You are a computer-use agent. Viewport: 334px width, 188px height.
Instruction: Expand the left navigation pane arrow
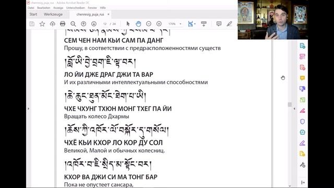(28, 109)
